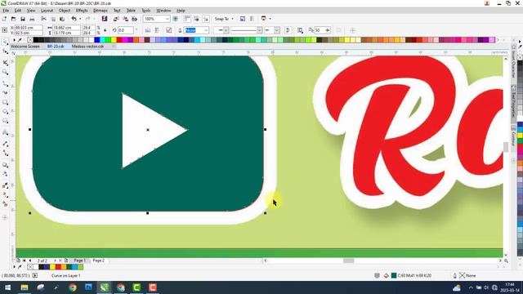This screenshot has width=523, height=294.
Task: Click the Print icon
Action: click(x=32, y=19)
